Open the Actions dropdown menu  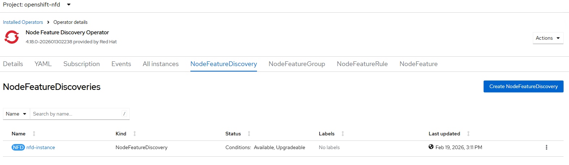click(548, 38)
